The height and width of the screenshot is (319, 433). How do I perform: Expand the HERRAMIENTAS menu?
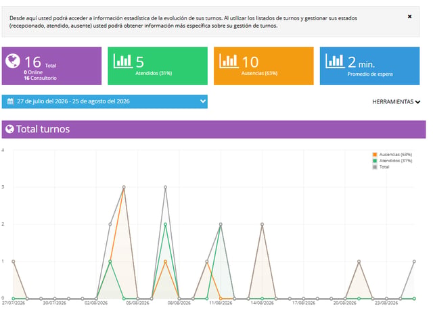[x=396, y=102]
